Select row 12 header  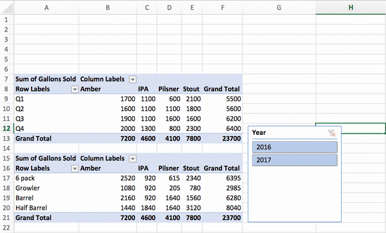pos(6,128)
